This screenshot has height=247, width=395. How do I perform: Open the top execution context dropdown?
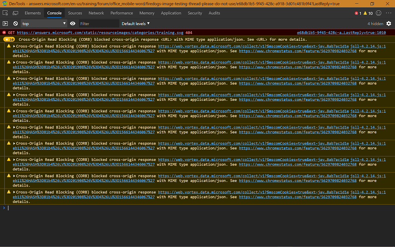44,23
